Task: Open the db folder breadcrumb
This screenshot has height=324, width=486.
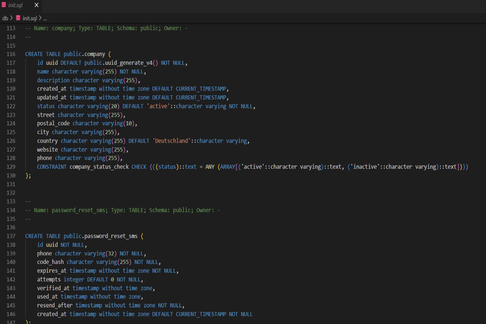Action: pos(5,18)
